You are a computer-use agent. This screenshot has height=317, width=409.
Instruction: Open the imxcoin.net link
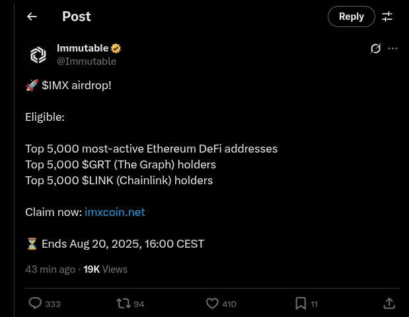[115, 212]
